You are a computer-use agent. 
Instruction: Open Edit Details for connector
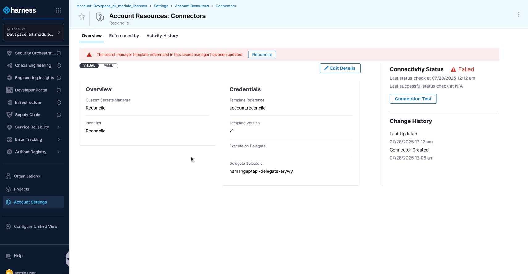pos(340,68)
